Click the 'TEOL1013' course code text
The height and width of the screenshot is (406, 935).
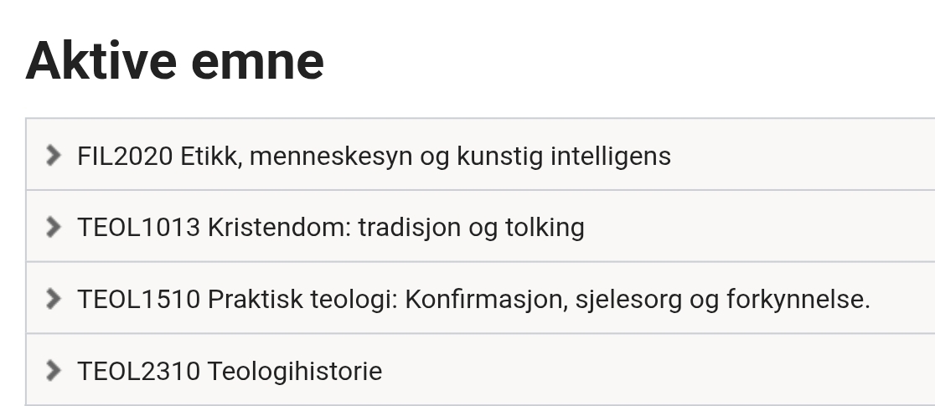138,227
